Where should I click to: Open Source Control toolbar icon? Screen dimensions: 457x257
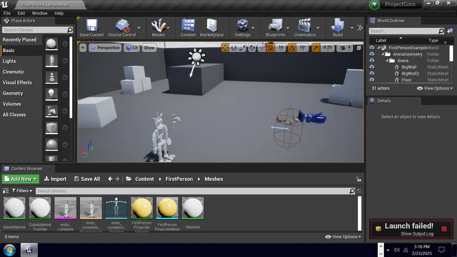coord(122,28)
